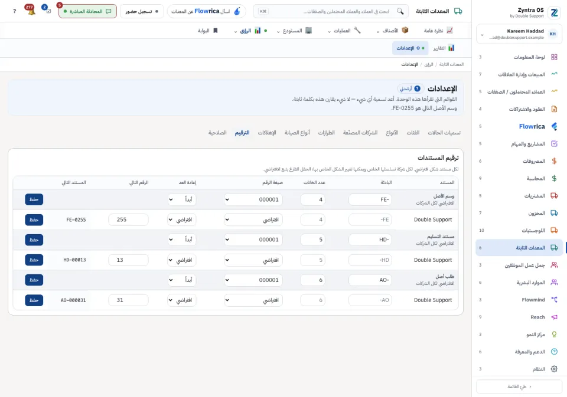
Task: Click the blue help icon beside الإعدادات title
Action: (x=418, y=88)
